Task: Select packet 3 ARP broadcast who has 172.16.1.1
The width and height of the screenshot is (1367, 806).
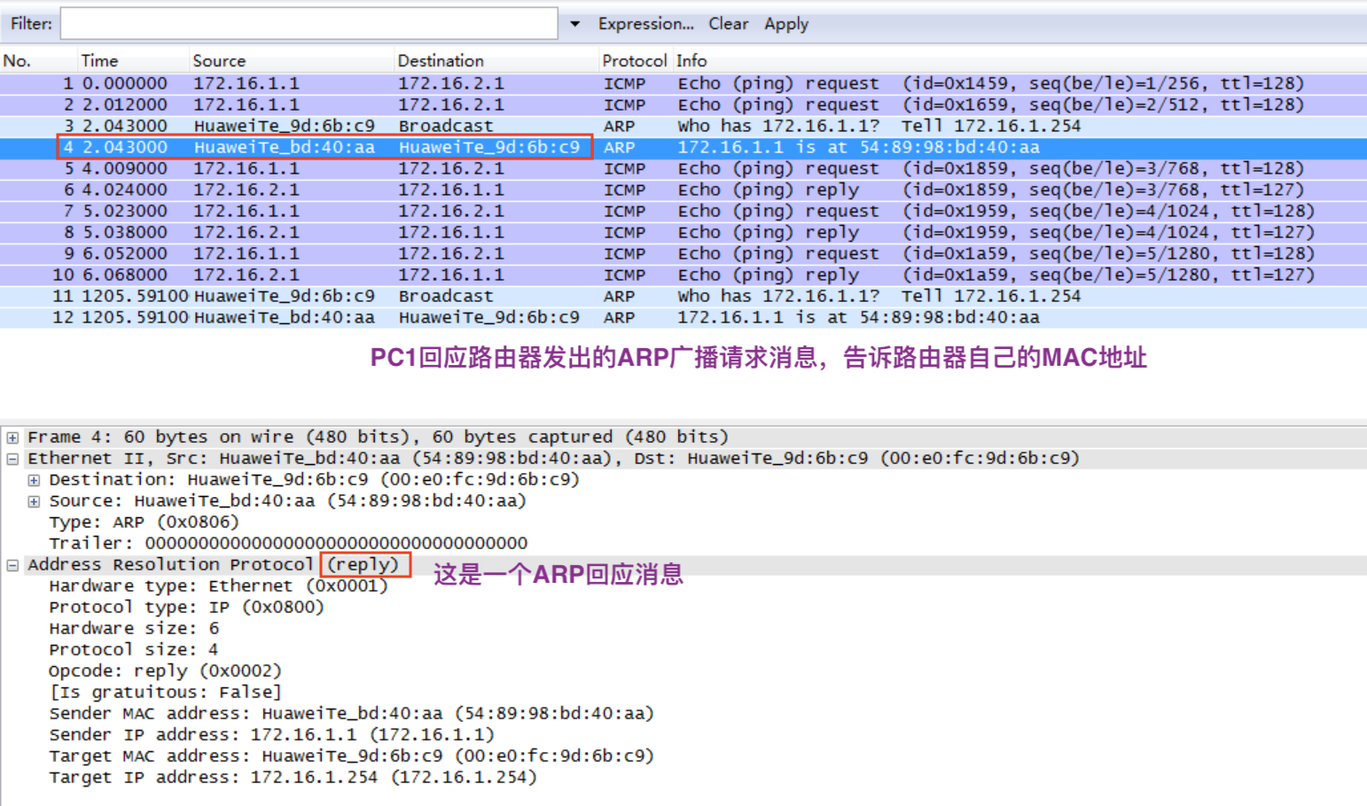Action: (683, 126)
